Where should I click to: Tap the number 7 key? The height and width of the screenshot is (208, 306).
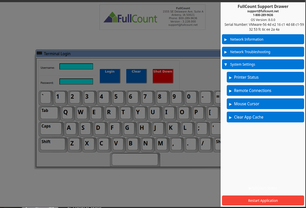point(148,98)
